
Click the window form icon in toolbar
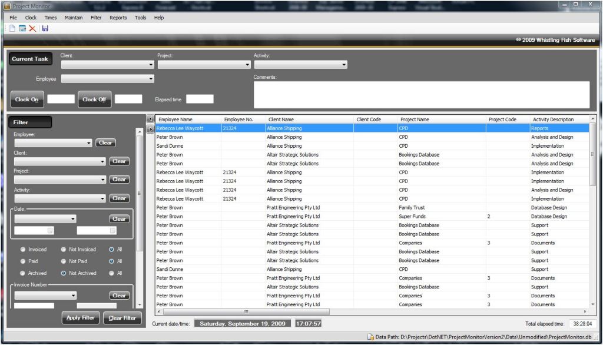[22, 28]
